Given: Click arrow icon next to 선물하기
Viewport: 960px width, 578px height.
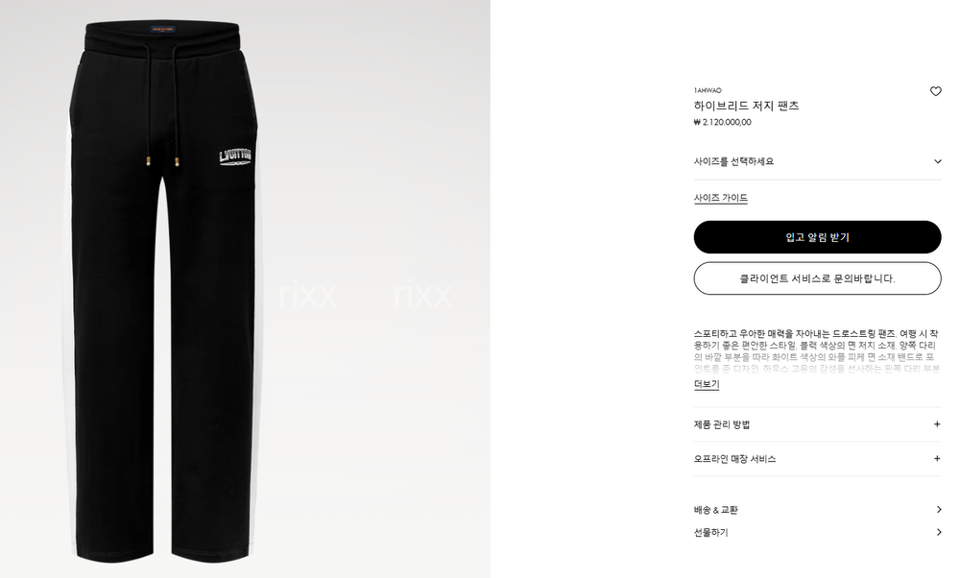Looking at the screenshot, I should [939, 532].
